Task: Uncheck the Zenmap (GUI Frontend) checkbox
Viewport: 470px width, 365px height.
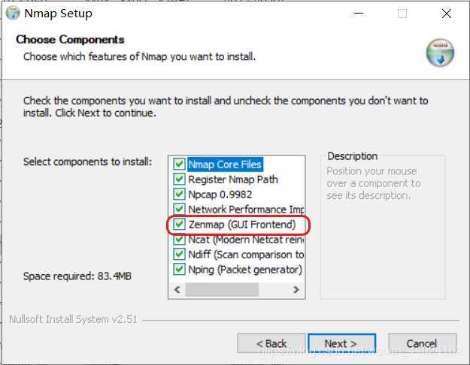Action: [x=179, y=224]
